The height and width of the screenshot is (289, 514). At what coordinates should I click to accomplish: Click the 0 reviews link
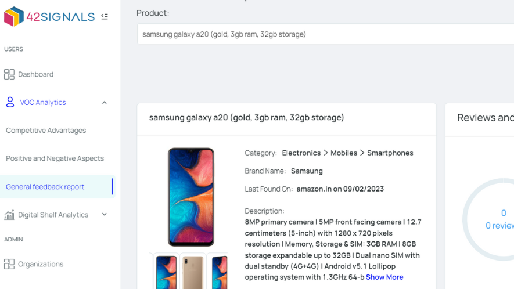(500, 225)
